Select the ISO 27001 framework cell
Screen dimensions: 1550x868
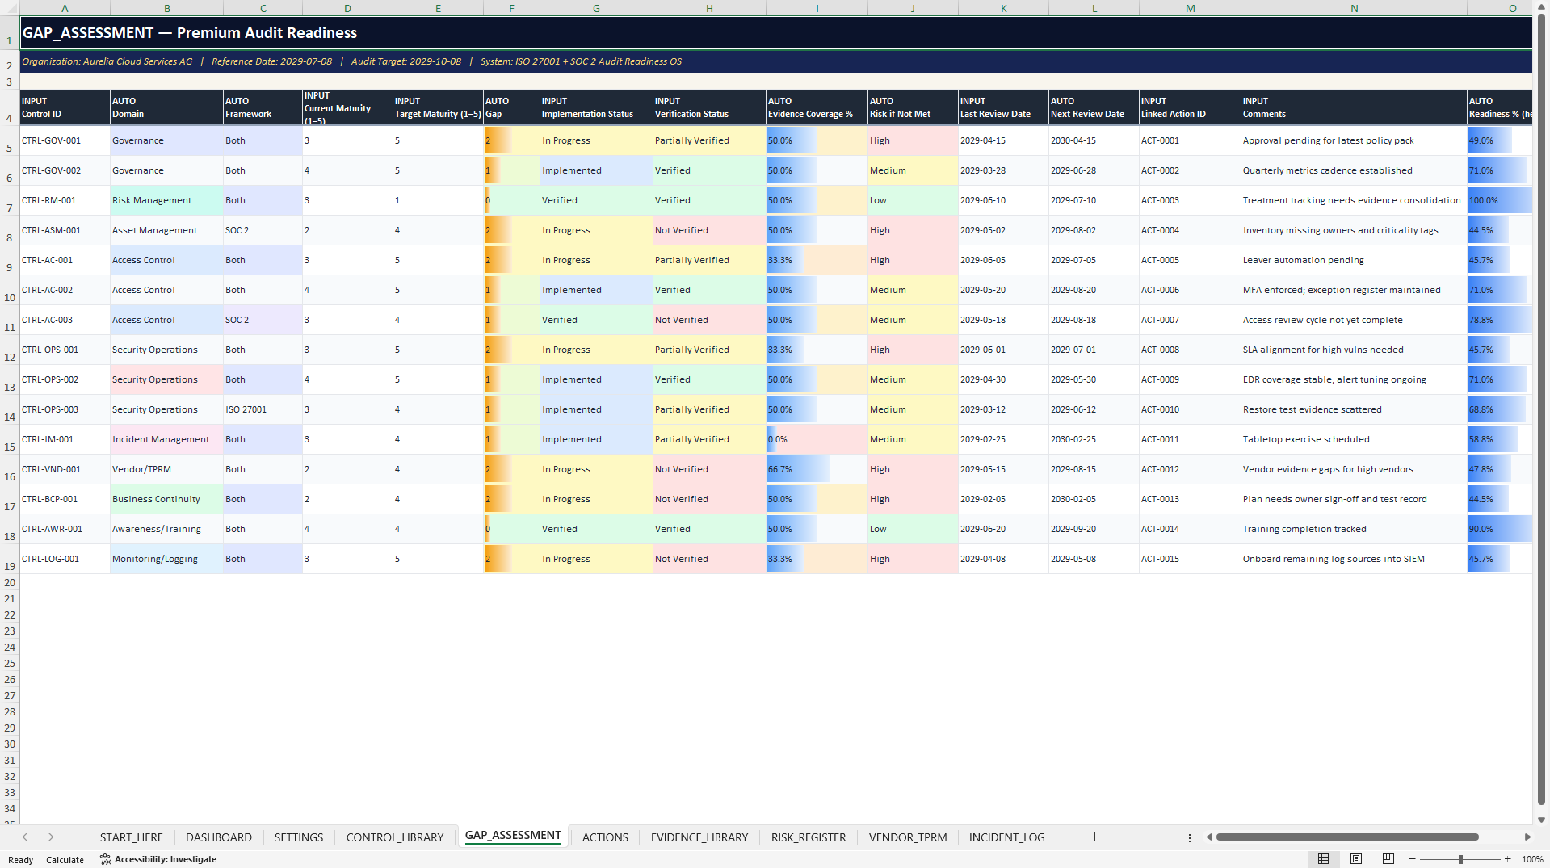coord(263,409)
